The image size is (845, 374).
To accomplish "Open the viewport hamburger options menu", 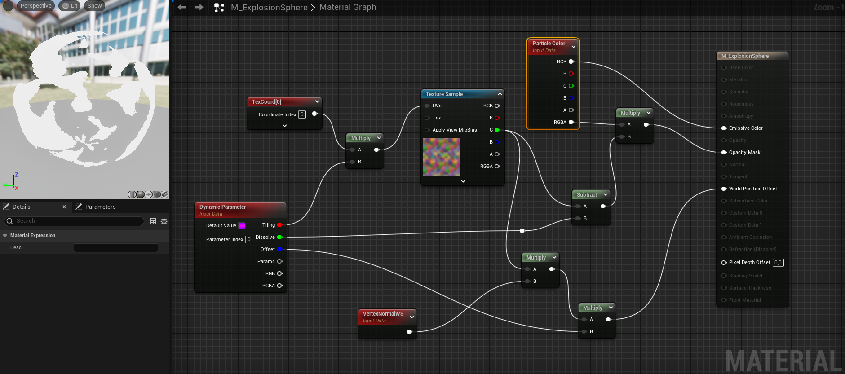I will (x=8, y=6).
